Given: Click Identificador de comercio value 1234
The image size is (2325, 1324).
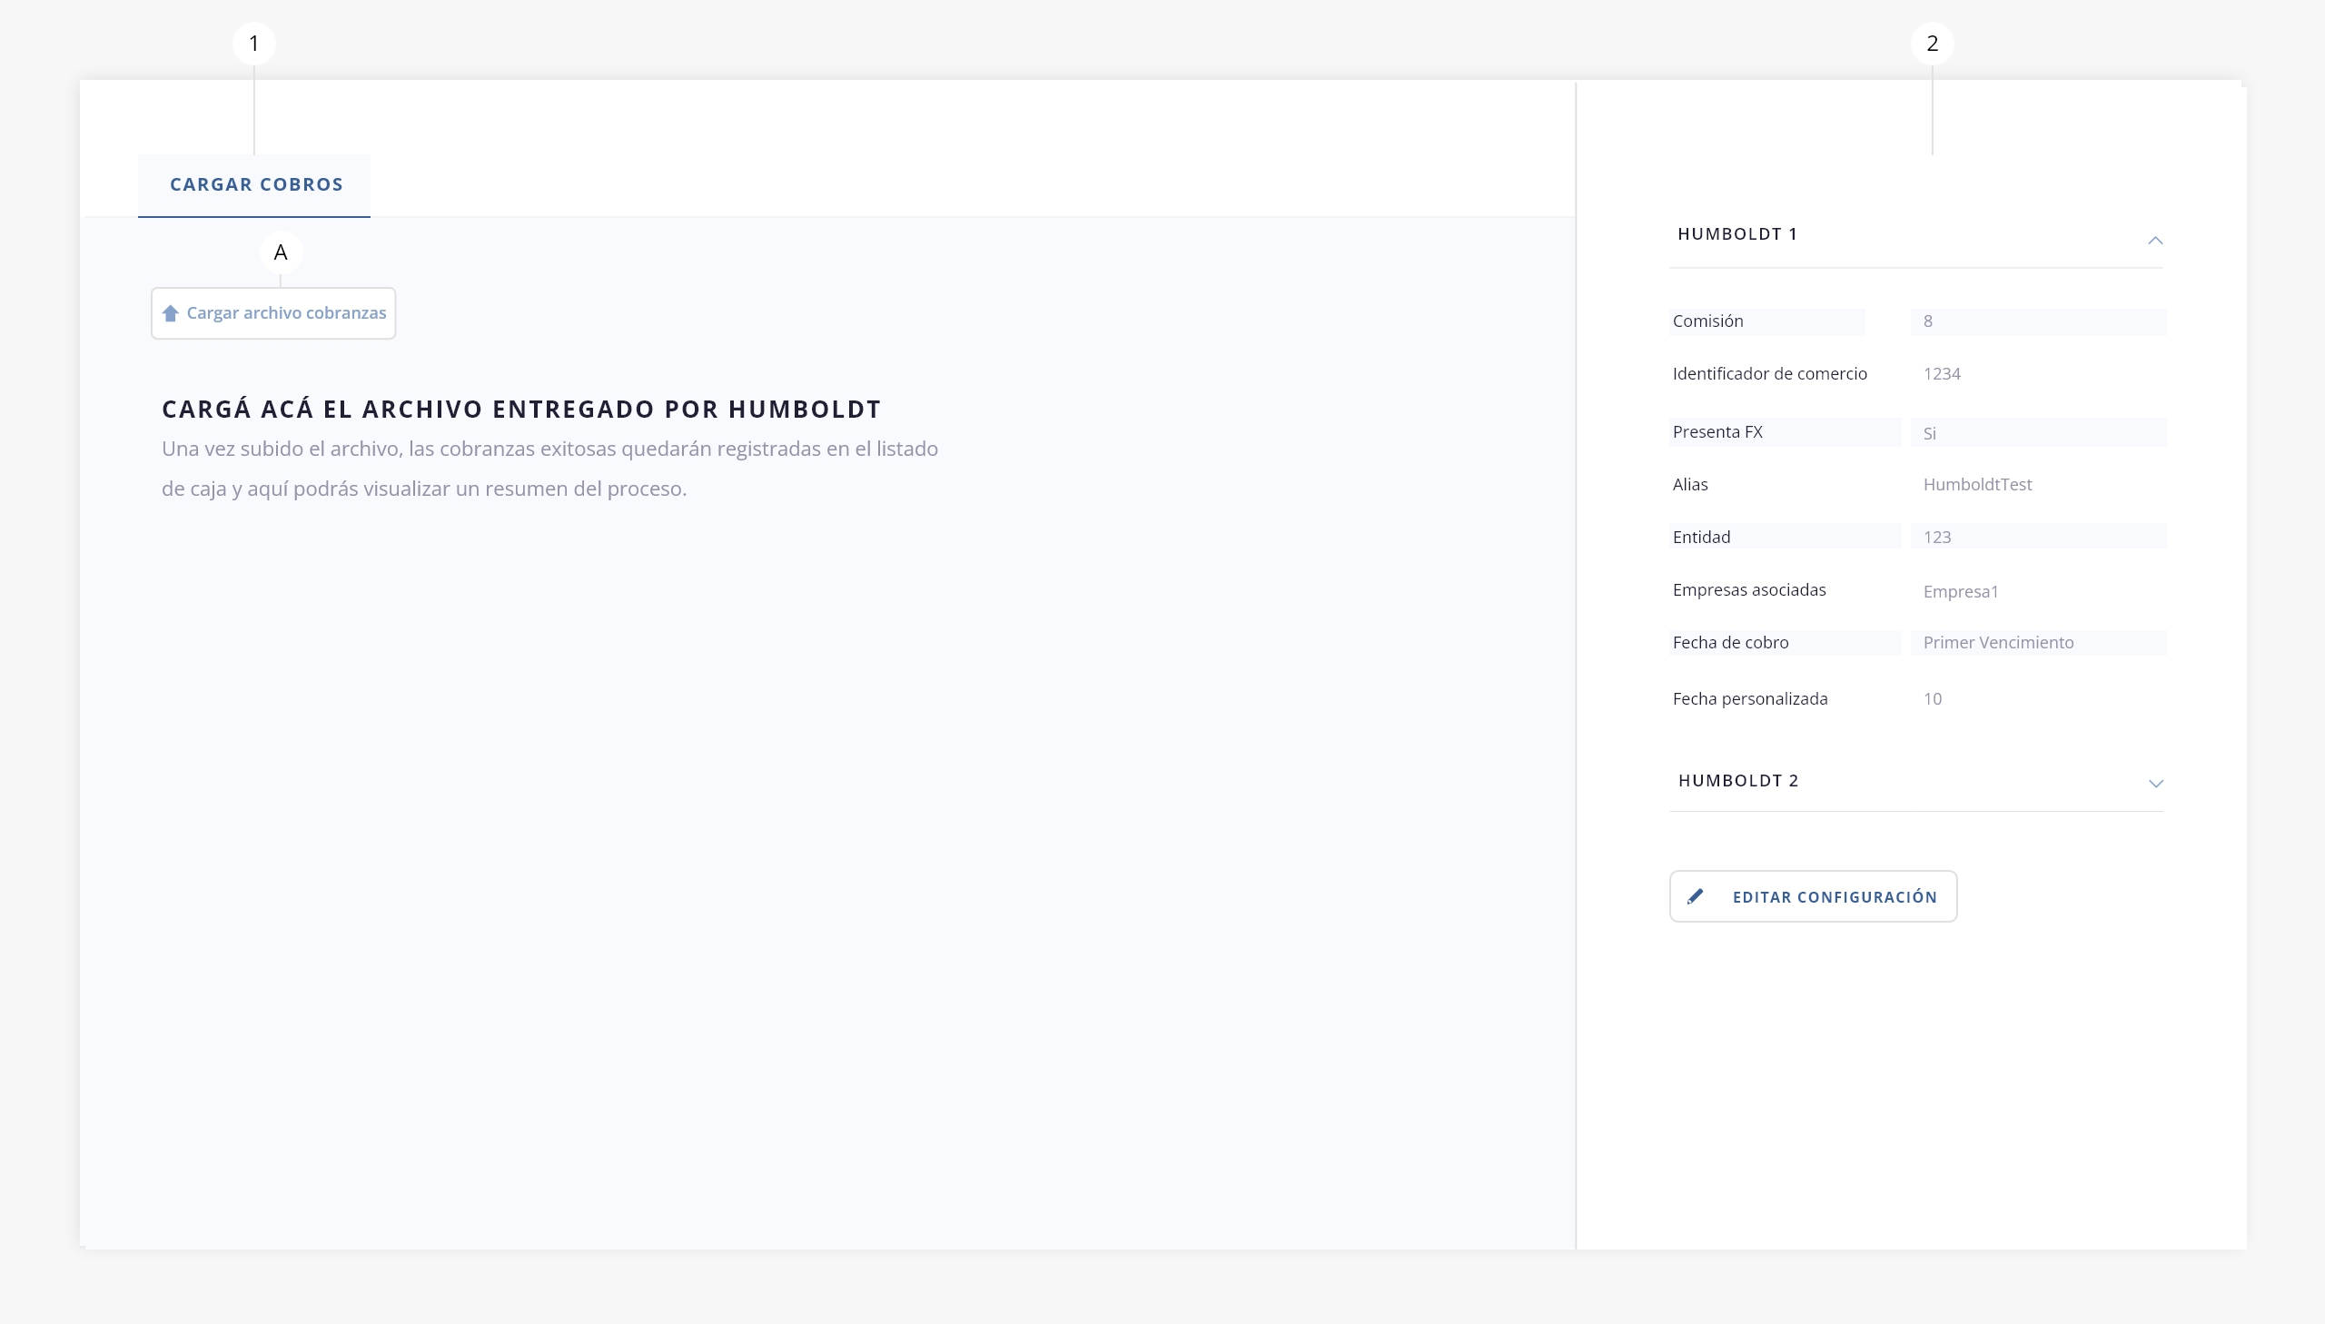Looking at the screenshot, I should (1942, 374).
